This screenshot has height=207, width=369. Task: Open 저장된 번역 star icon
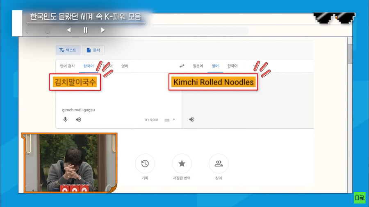tap(182, 164)
